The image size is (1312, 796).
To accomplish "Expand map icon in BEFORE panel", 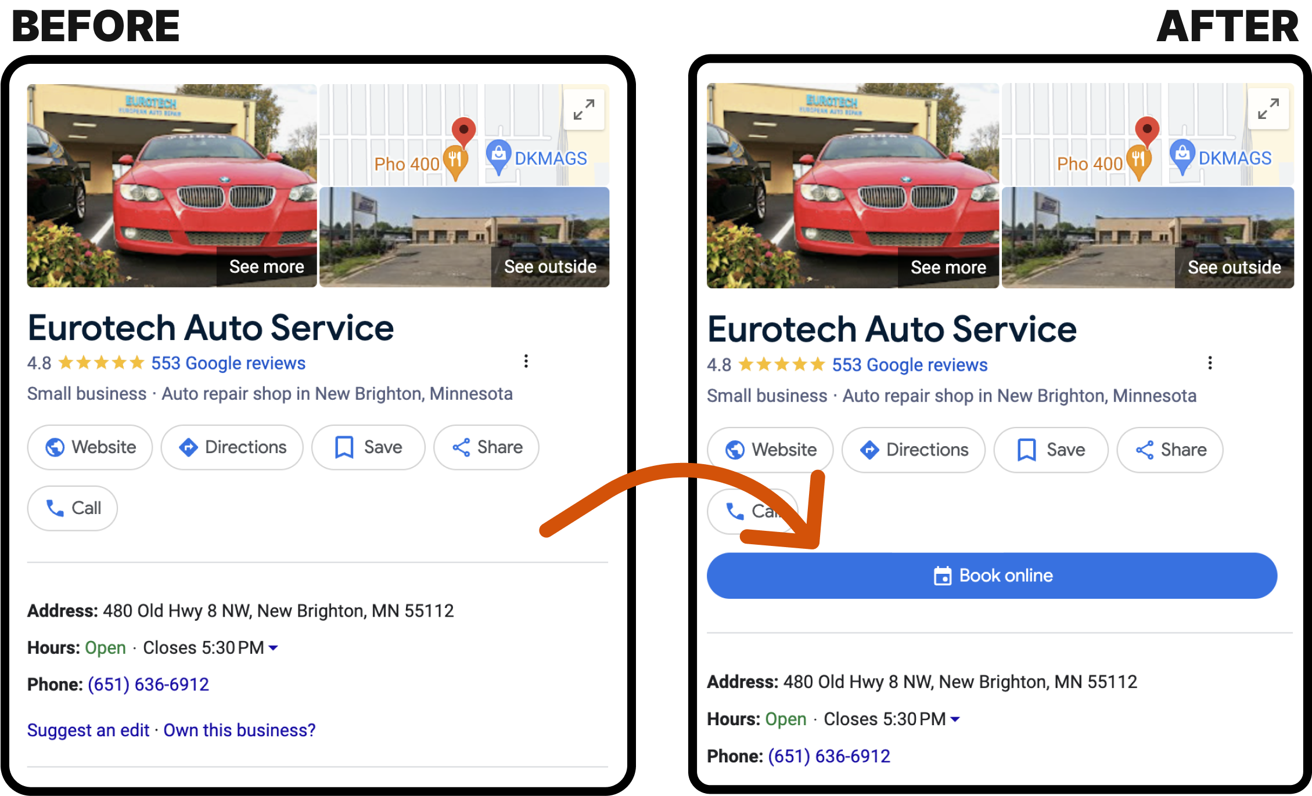I will click(584, 110).
